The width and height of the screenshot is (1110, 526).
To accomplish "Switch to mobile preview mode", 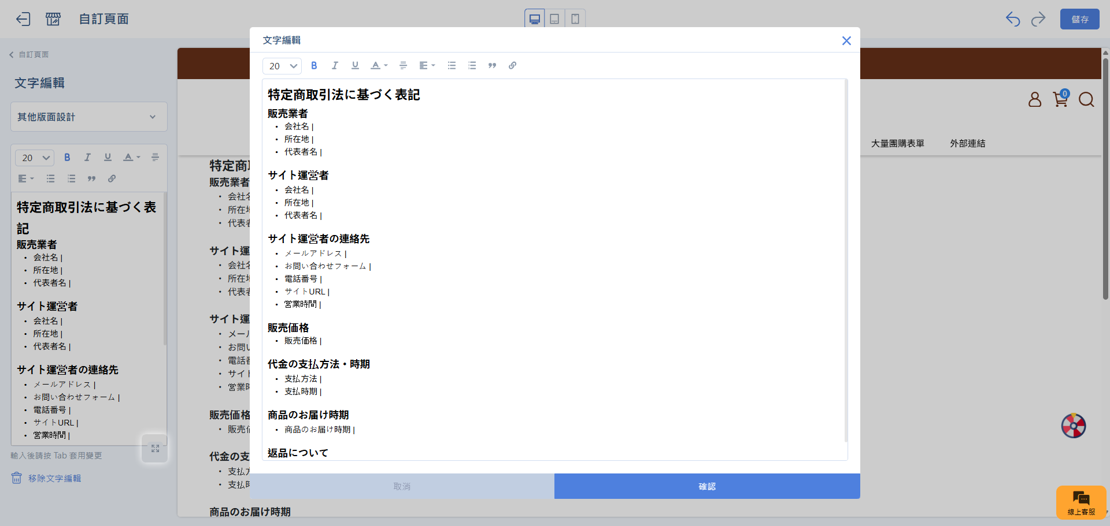I will 575,19.
